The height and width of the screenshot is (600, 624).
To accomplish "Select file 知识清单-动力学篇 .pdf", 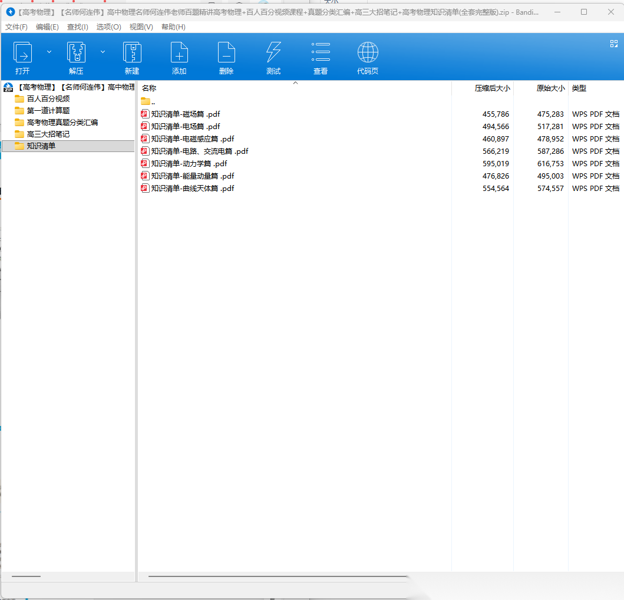I will [x=189, y=164].
